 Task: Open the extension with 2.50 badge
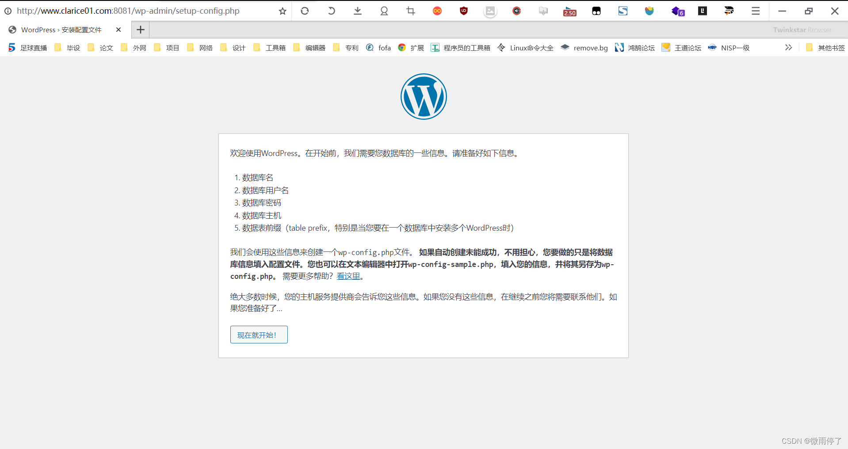point(570,11)
